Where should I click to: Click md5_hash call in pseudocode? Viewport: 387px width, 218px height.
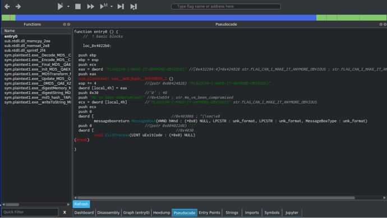coord(123,78)
